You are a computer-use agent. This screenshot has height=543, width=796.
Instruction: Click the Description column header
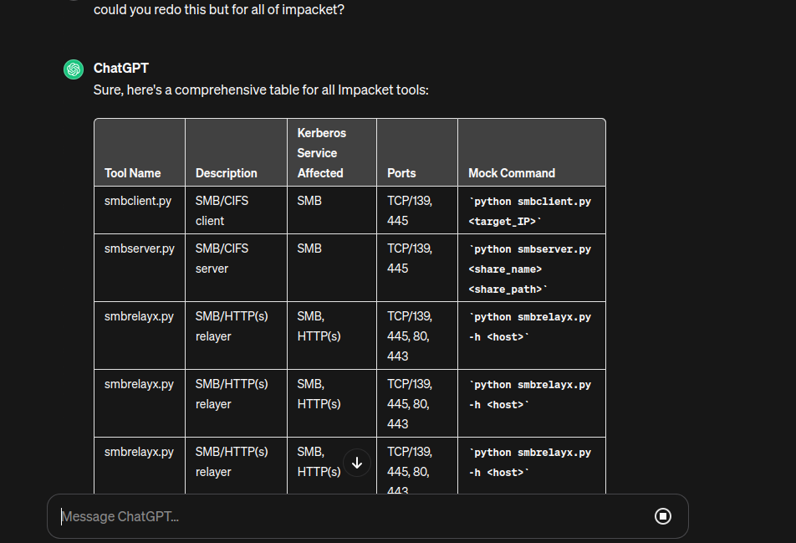[x=226, y=173]
